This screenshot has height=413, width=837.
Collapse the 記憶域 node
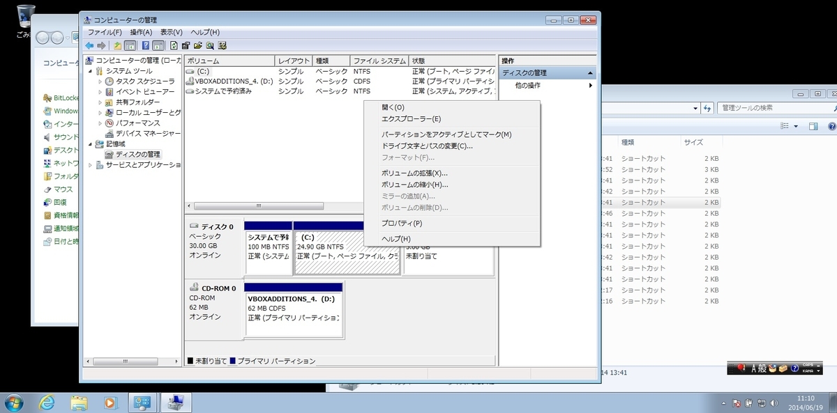point(89,144)
